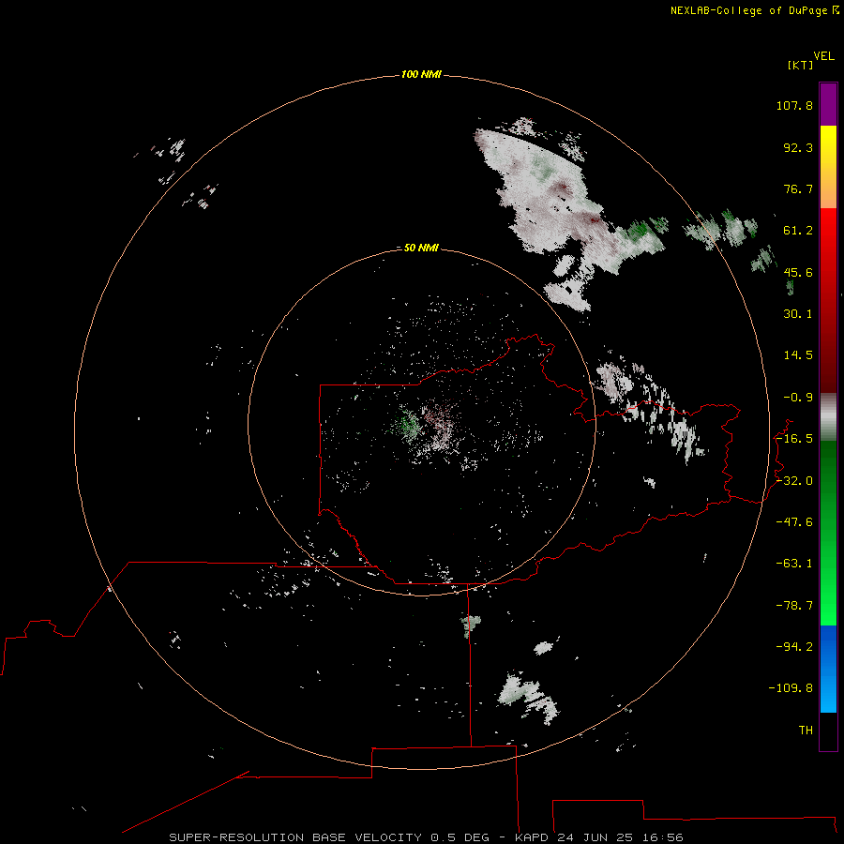Click the 45.6 velocity scale value
The height and width of the screenshot is (844, 844).
[798, 272]
